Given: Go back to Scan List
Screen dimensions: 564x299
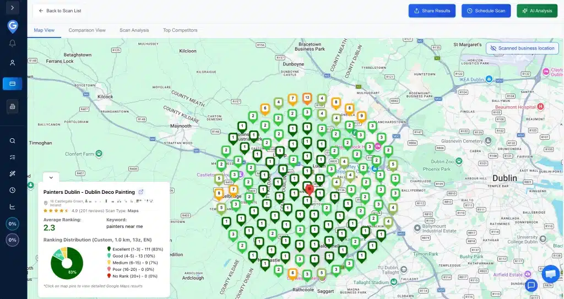Looking at the screenshot, I should tap(60, 11).
